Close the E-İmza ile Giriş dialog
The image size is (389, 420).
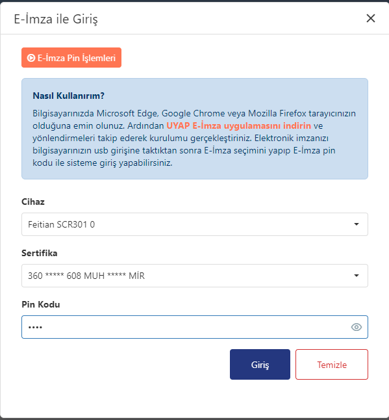coord(371,18)
